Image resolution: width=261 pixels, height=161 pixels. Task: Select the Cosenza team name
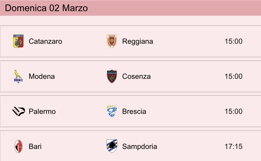(136, 77)
